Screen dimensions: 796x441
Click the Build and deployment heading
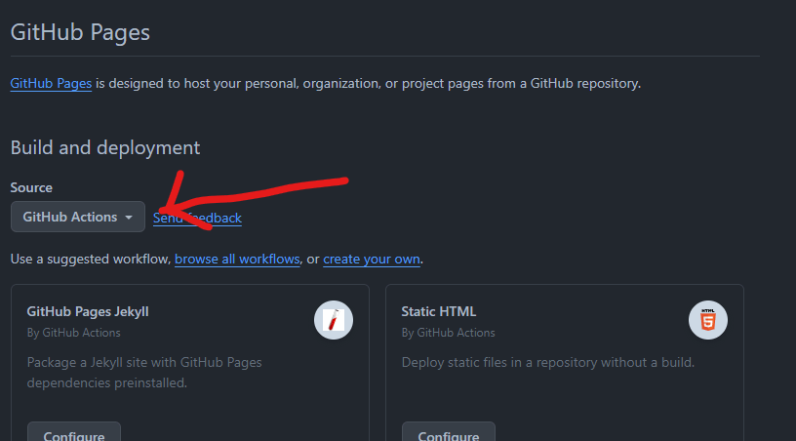point(105,147)
